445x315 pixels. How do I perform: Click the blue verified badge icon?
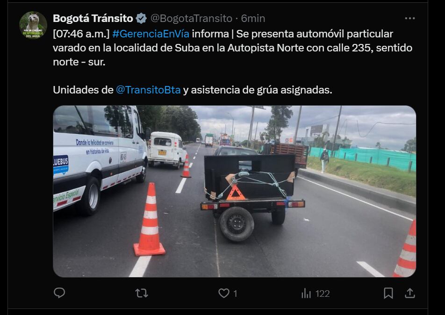(141, 18)
